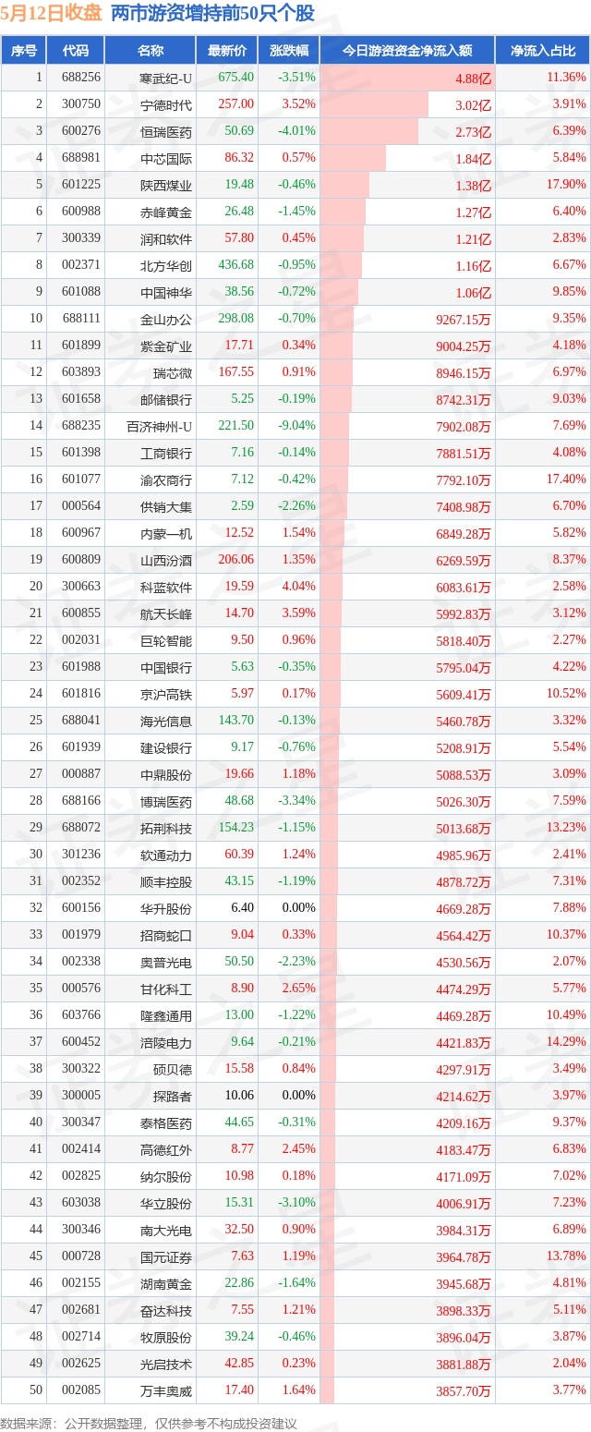Click price 436.68 for 北方华创
The image size is (591, 1432).
(x=235, y=265)
